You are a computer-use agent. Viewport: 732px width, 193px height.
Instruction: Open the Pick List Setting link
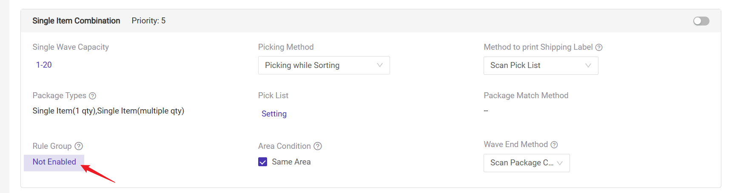pos(274,114)
